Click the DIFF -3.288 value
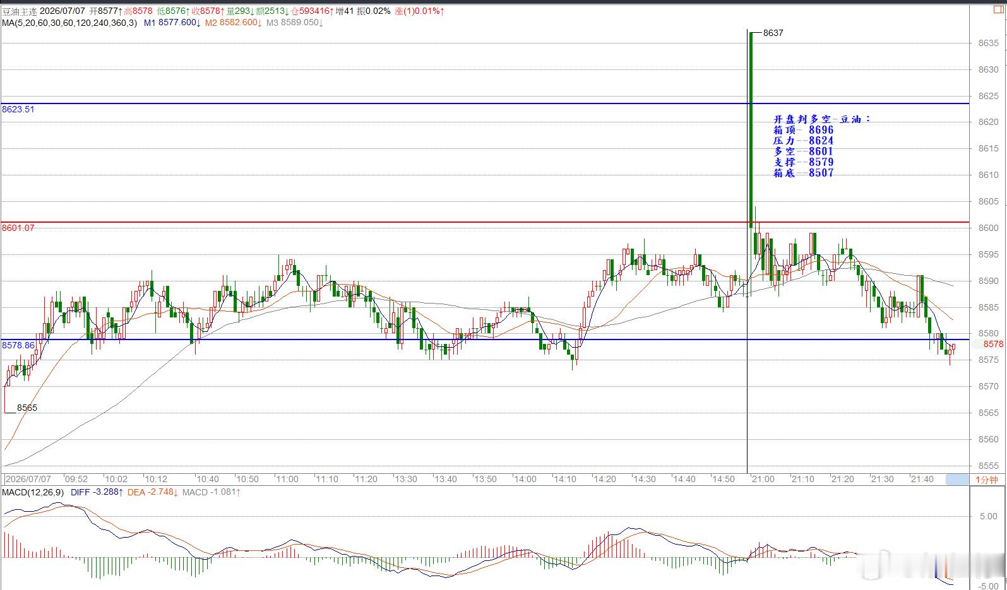1007x590 pixels. pyautogui.click(x=97, y=492)
